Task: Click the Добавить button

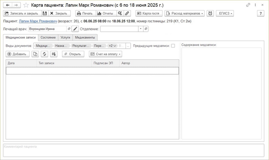Action: [x=18, y=54]
